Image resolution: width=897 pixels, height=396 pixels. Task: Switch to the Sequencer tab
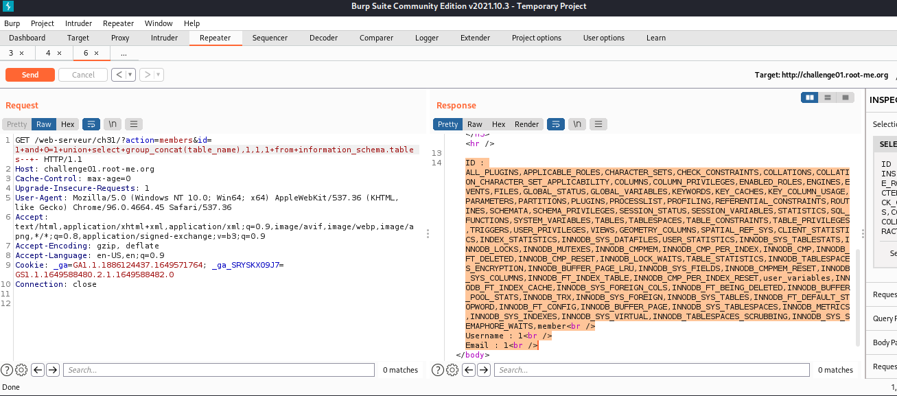point(270,38)
